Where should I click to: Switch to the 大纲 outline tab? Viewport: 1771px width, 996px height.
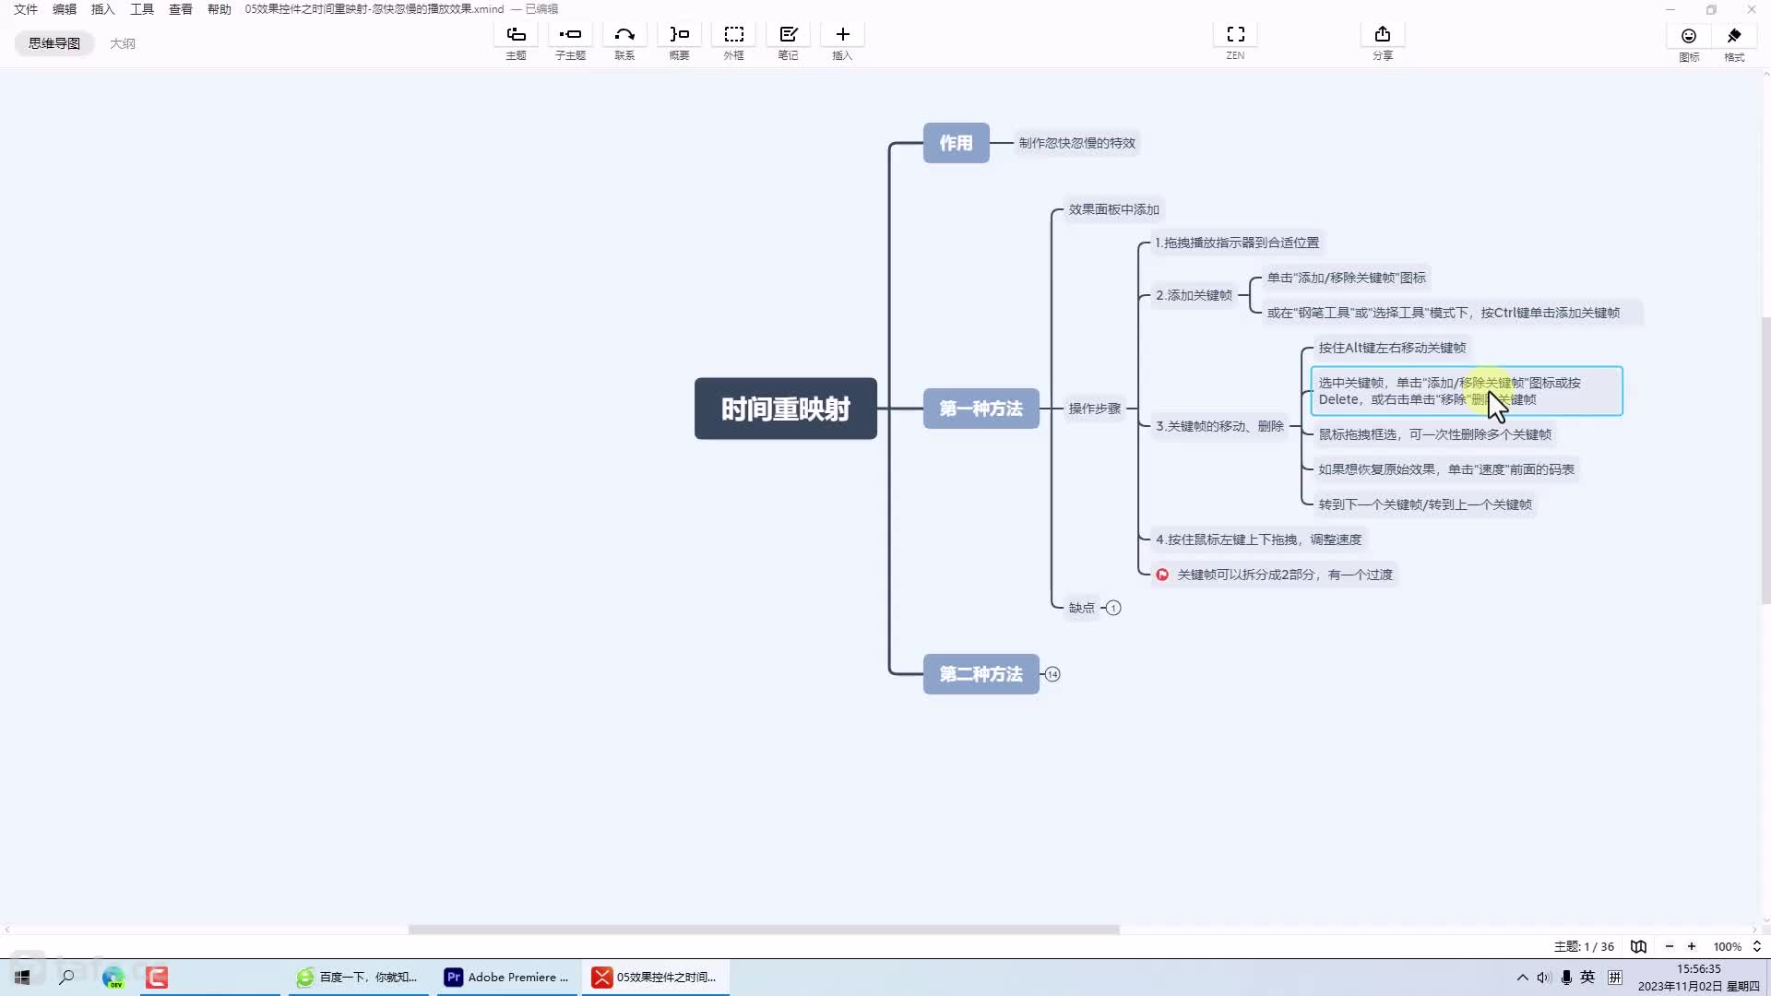click(123, 43)
